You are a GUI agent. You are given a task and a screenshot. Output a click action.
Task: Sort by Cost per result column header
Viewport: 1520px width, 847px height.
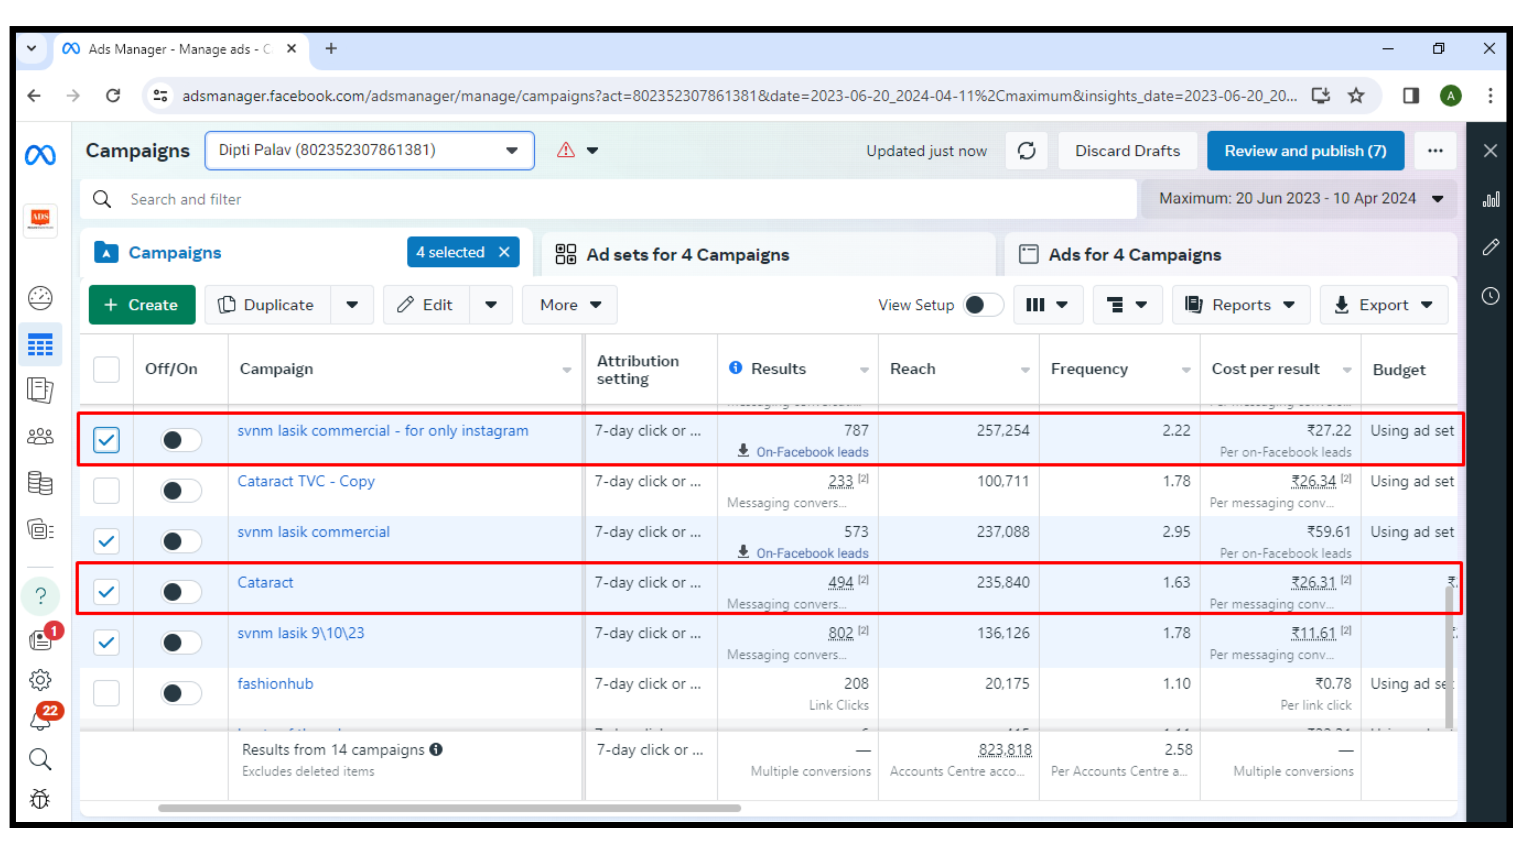pyautogui.click(x=1280, y=369)
